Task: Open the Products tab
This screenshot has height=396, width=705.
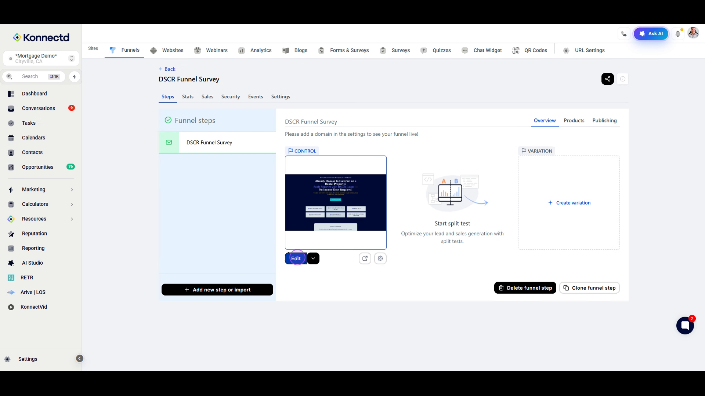Action: [x=574, y=120]
